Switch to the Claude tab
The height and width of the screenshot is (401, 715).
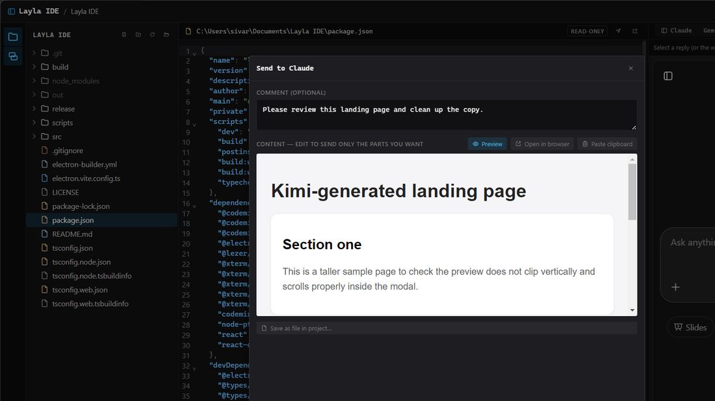pos(676,30)
